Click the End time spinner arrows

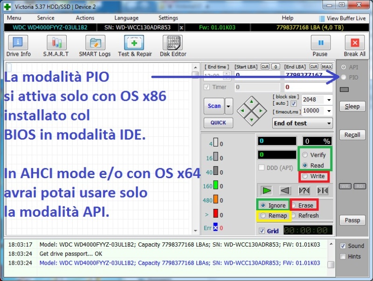[227, 76]
